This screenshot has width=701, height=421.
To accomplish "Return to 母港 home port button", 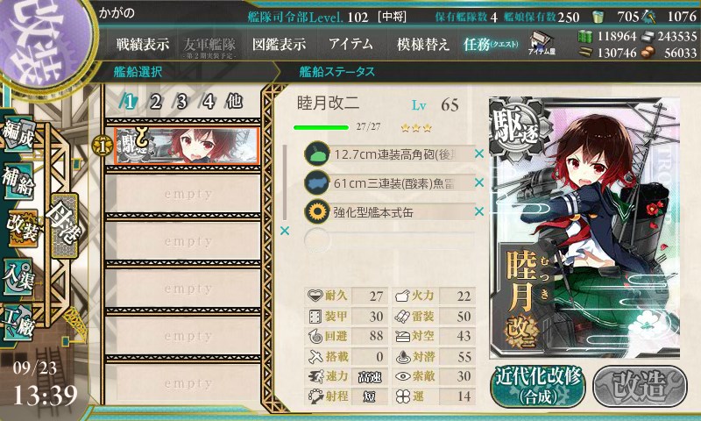I will pos(65,225).
